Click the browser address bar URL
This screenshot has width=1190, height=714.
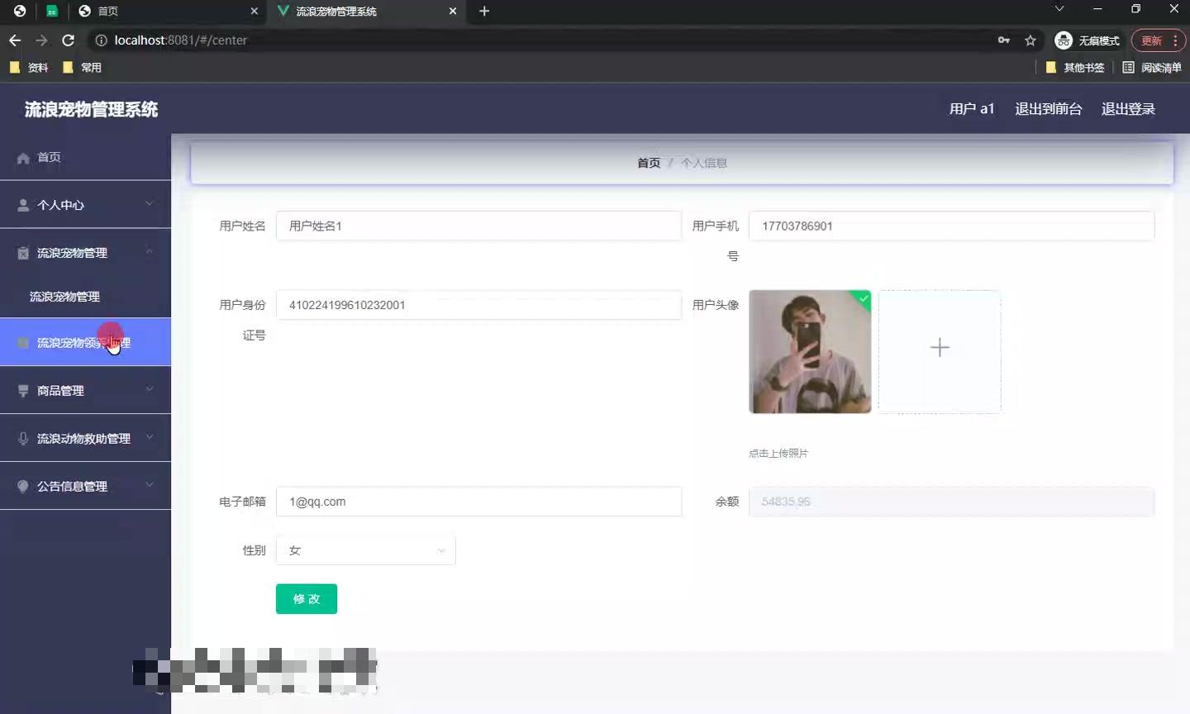pos(180,40)
